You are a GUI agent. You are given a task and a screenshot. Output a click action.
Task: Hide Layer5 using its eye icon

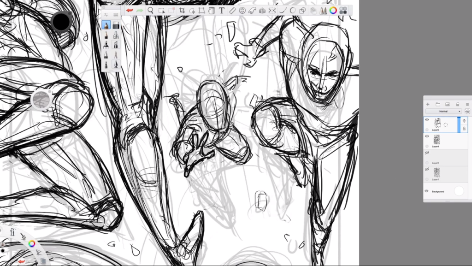click(x=427, y=120)
